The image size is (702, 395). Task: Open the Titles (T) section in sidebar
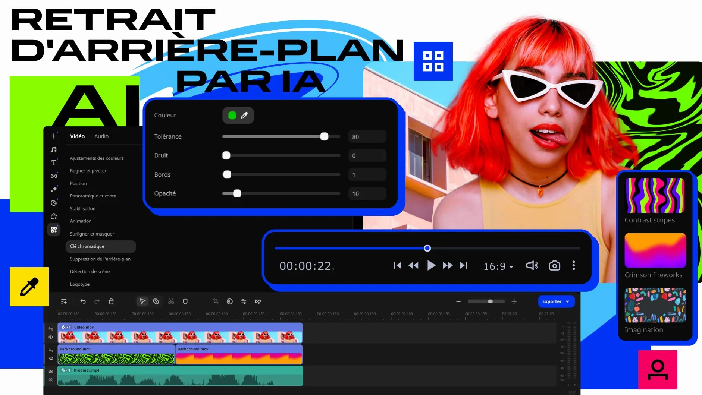[54, 162]
